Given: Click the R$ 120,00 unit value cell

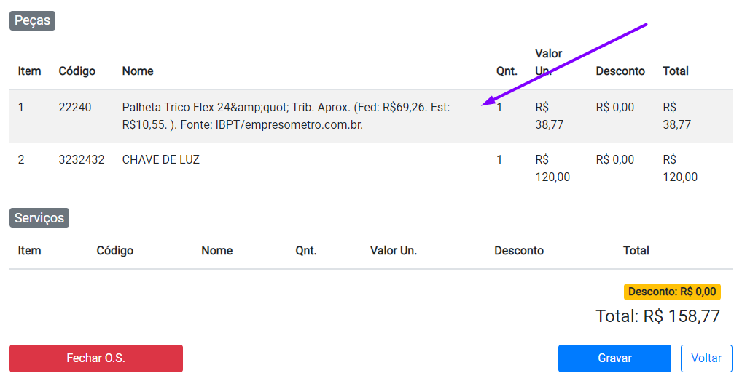Looking at the screenshot, I should point(552,168).
